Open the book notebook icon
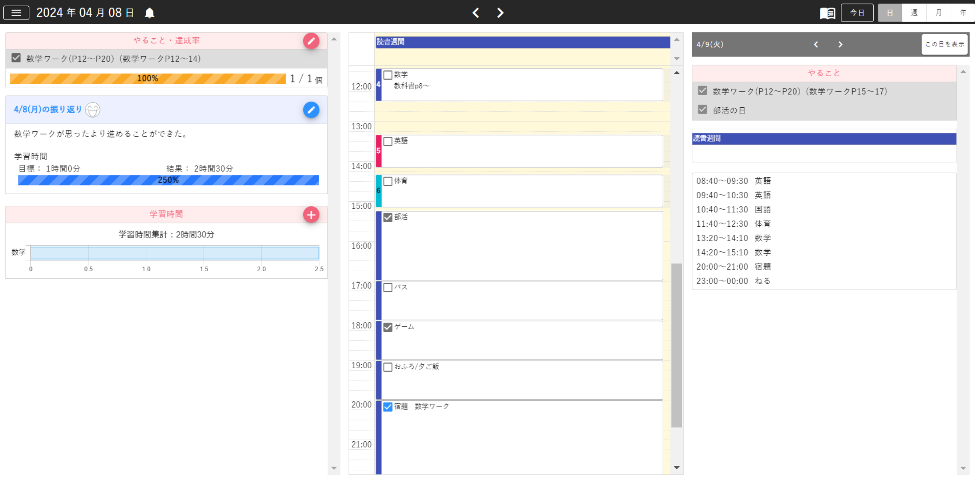The height and width of the screenshot is (480, 975). 827,13
